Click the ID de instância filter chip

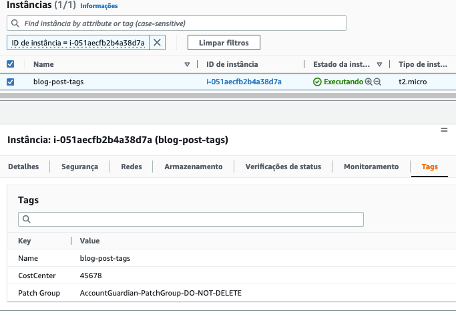(78, 43)
